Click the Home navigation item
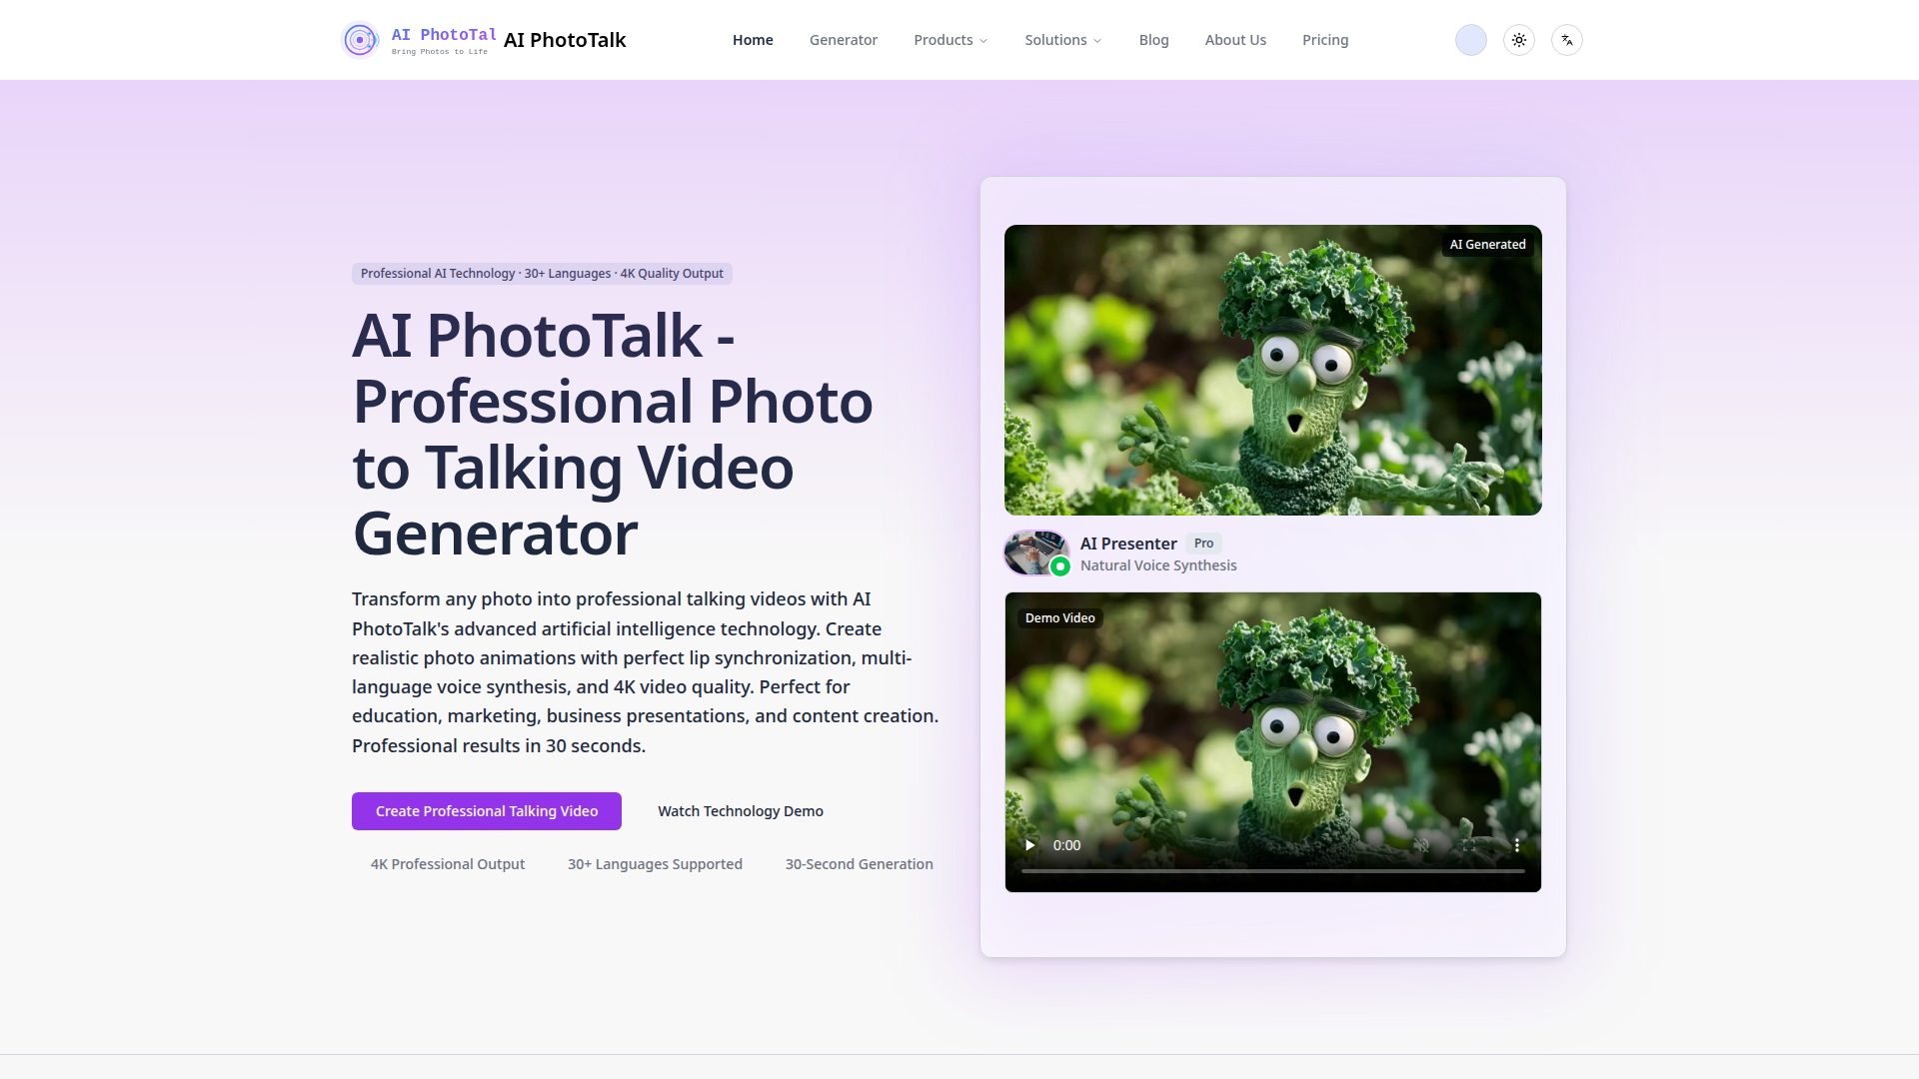Screen dimensions: 1919x1079 point(752,40)
